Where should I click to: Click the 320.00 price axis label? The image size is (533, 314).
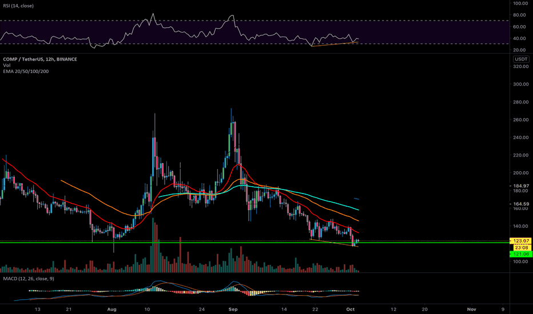pos(521,67)
